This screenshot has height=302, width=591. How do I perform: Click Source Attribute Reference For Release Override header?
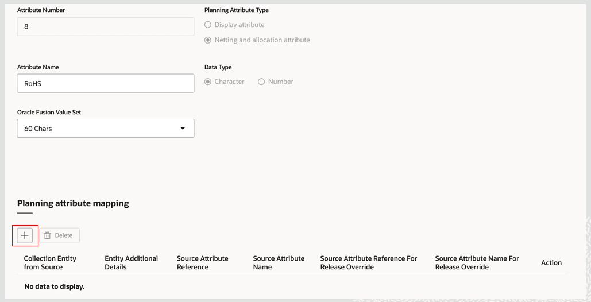(369, 262)
